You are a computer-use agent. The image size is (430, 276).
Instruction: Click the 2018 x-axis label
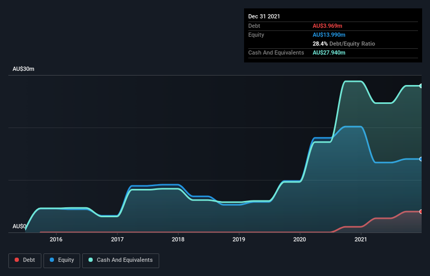(x=178, y=239)
